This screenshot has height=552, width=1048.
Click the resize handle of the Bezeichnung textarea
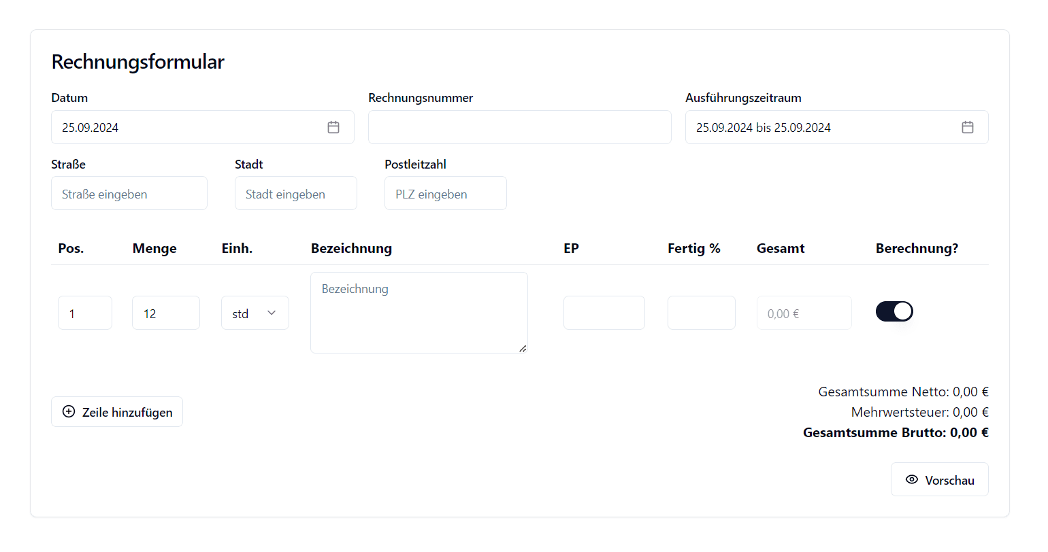pyautogui.click(x=523, y=349)
